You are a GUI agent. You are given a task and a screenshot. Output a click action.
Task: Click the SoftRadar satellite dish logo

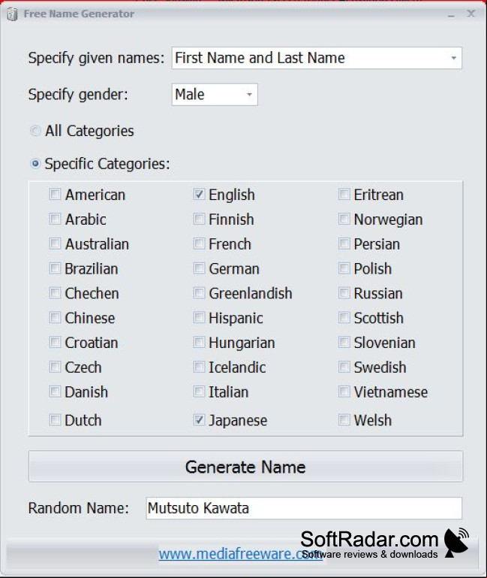click(x=456, y=542)
